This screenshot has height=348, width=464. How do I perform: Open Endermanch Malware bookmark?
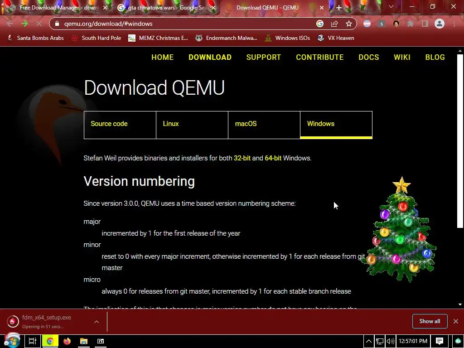tap(227, 38)
